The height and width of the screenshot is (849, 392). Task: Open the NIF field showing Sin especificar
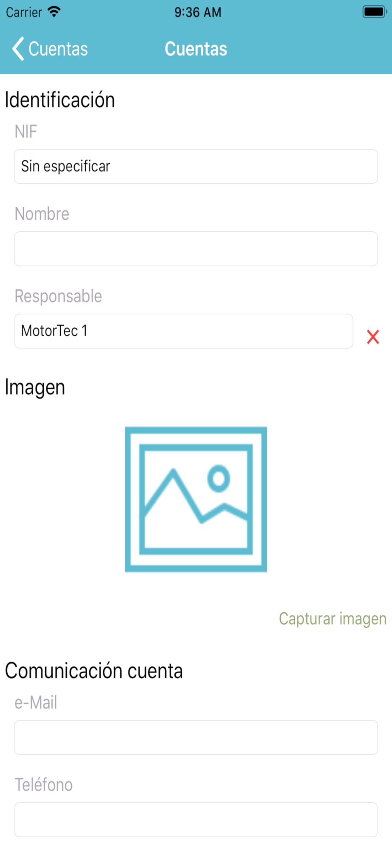pos(196,166)
